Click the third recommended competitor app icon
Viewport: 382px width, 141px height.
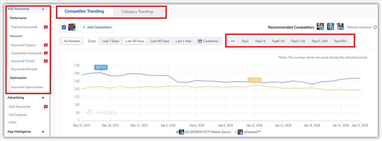[x=340, y=27]
